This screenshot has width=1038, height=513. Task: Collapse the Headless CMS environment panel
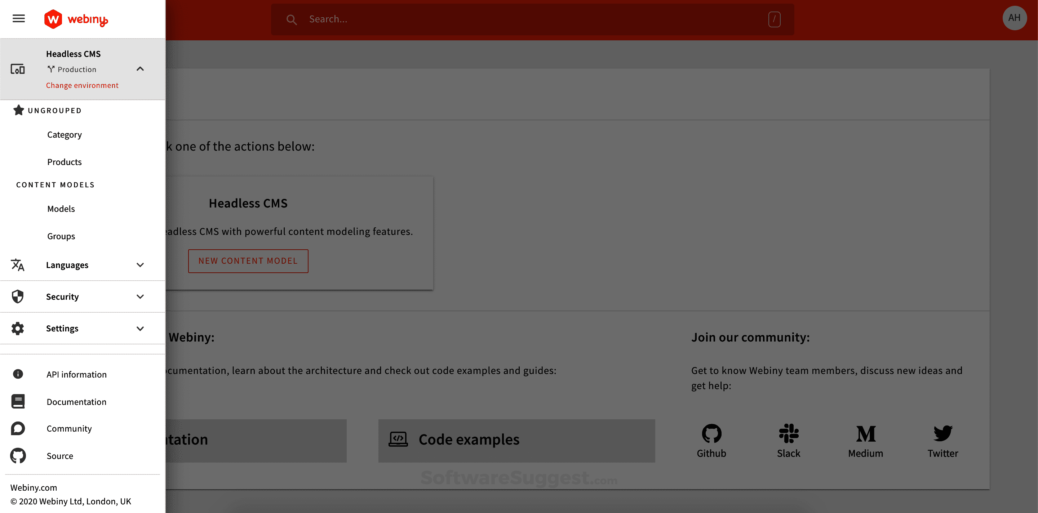click(x=140, y=69)
